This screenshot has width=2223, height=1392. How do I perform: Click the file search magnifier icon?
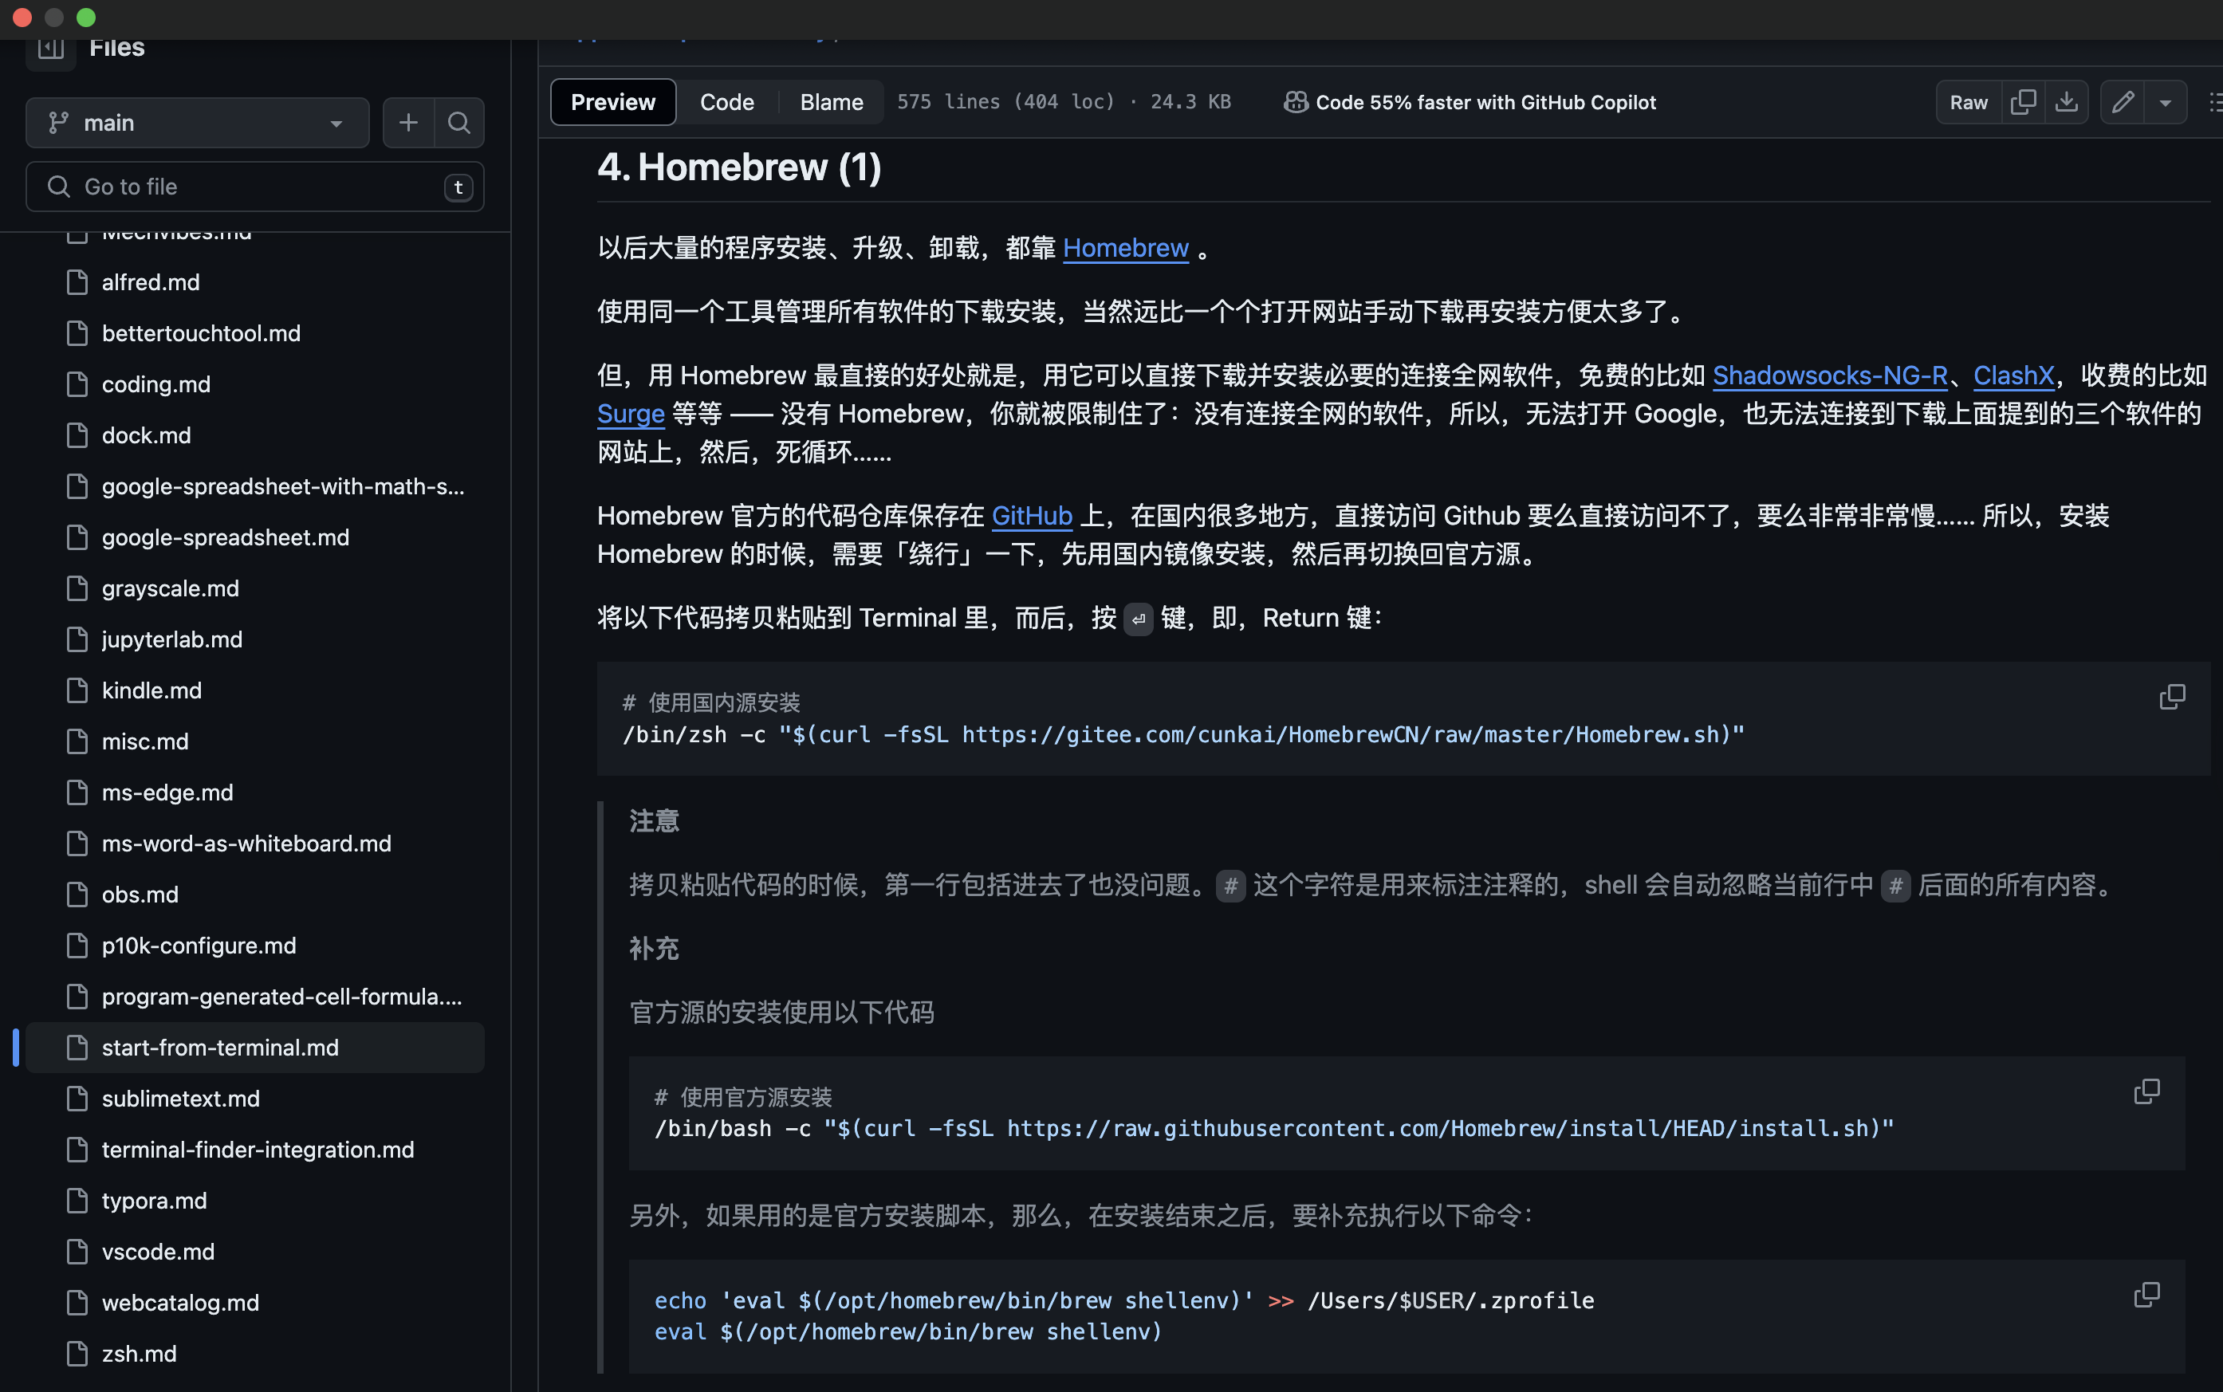coord(458,123)
